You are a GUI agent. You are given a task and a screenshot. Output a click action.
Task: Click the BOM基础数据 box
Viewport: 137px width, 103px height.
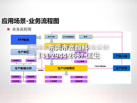pyautogui.click(x=68, y=37)
